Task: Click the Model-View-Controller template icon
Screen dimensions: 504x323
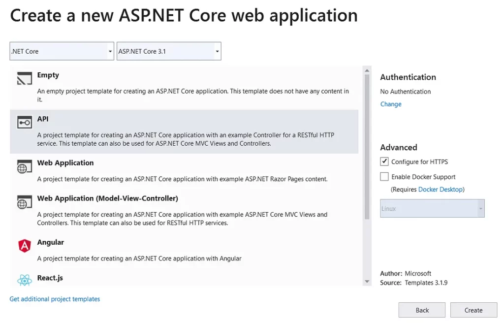Action: pyautogui.click(x=25, y=202)
